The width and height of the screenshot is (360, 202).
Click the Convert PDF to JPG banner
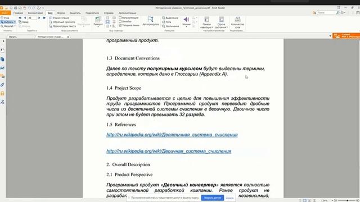(x=346, y=36)
